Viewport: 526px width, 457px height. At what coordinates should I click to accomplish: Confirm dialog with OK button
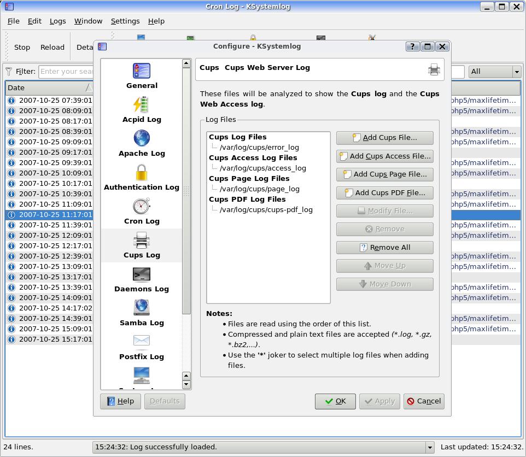click(335, 401)
